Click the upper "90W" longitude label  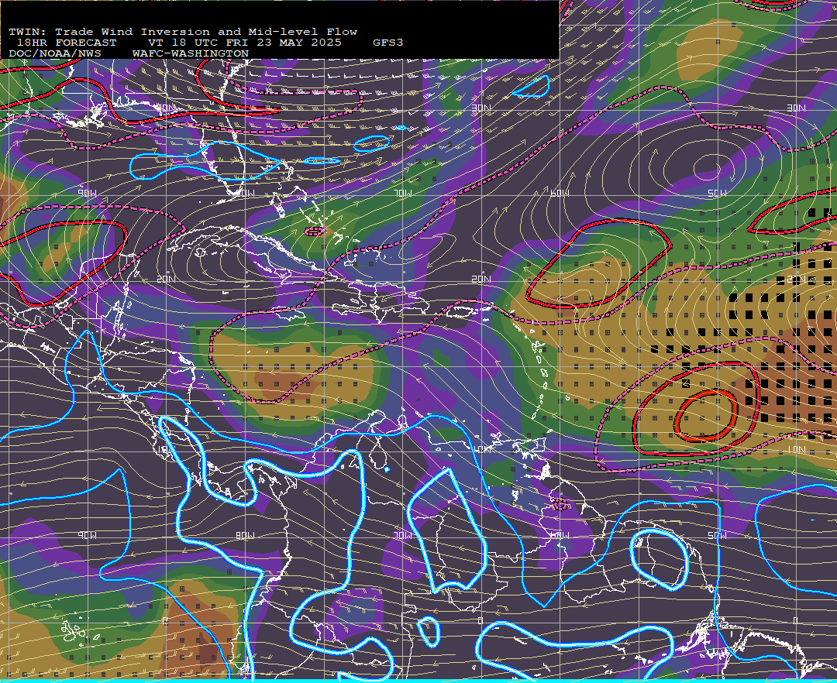87,193
